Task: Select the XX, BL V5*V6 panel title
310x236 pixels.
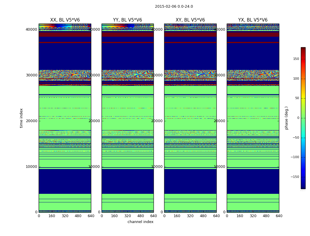Action: tap(65, 20)
